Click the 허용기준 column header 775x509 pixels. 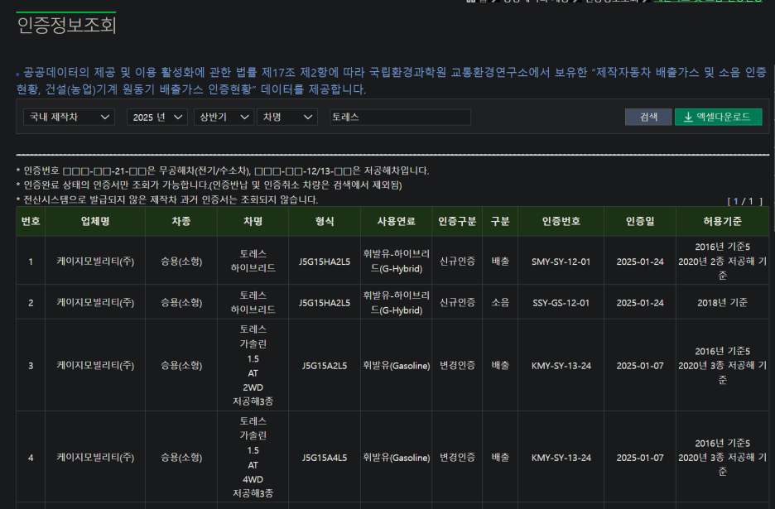point(723,221)
